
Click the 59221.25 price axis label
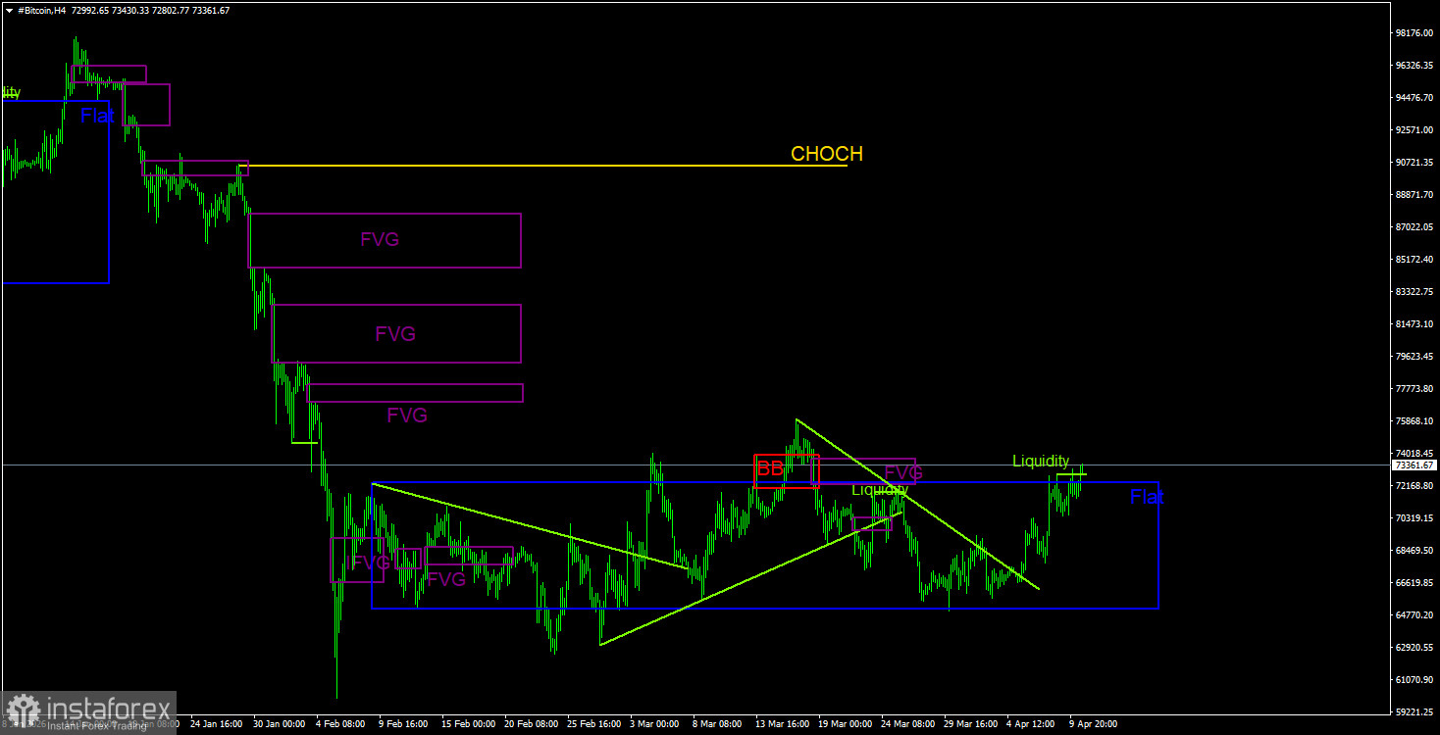pyautogui.click(x=1414, y=712)
